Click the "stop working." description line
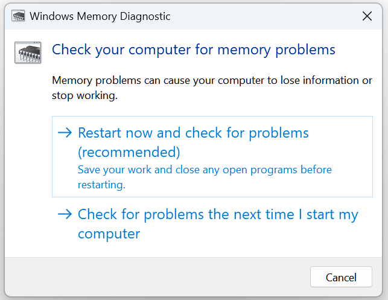Viewport: 388px width, 300px height. (83, 95)
